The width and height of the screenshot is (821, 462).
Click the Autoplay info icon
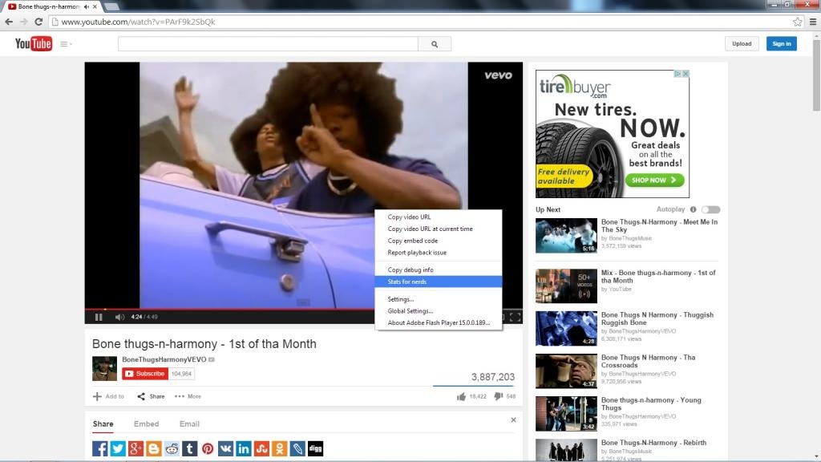pyautogui.click(x=694, y=209)
